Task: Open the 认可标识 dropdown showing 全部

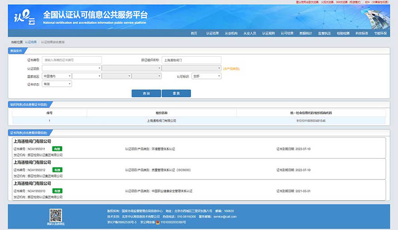Action: point(206,76)
